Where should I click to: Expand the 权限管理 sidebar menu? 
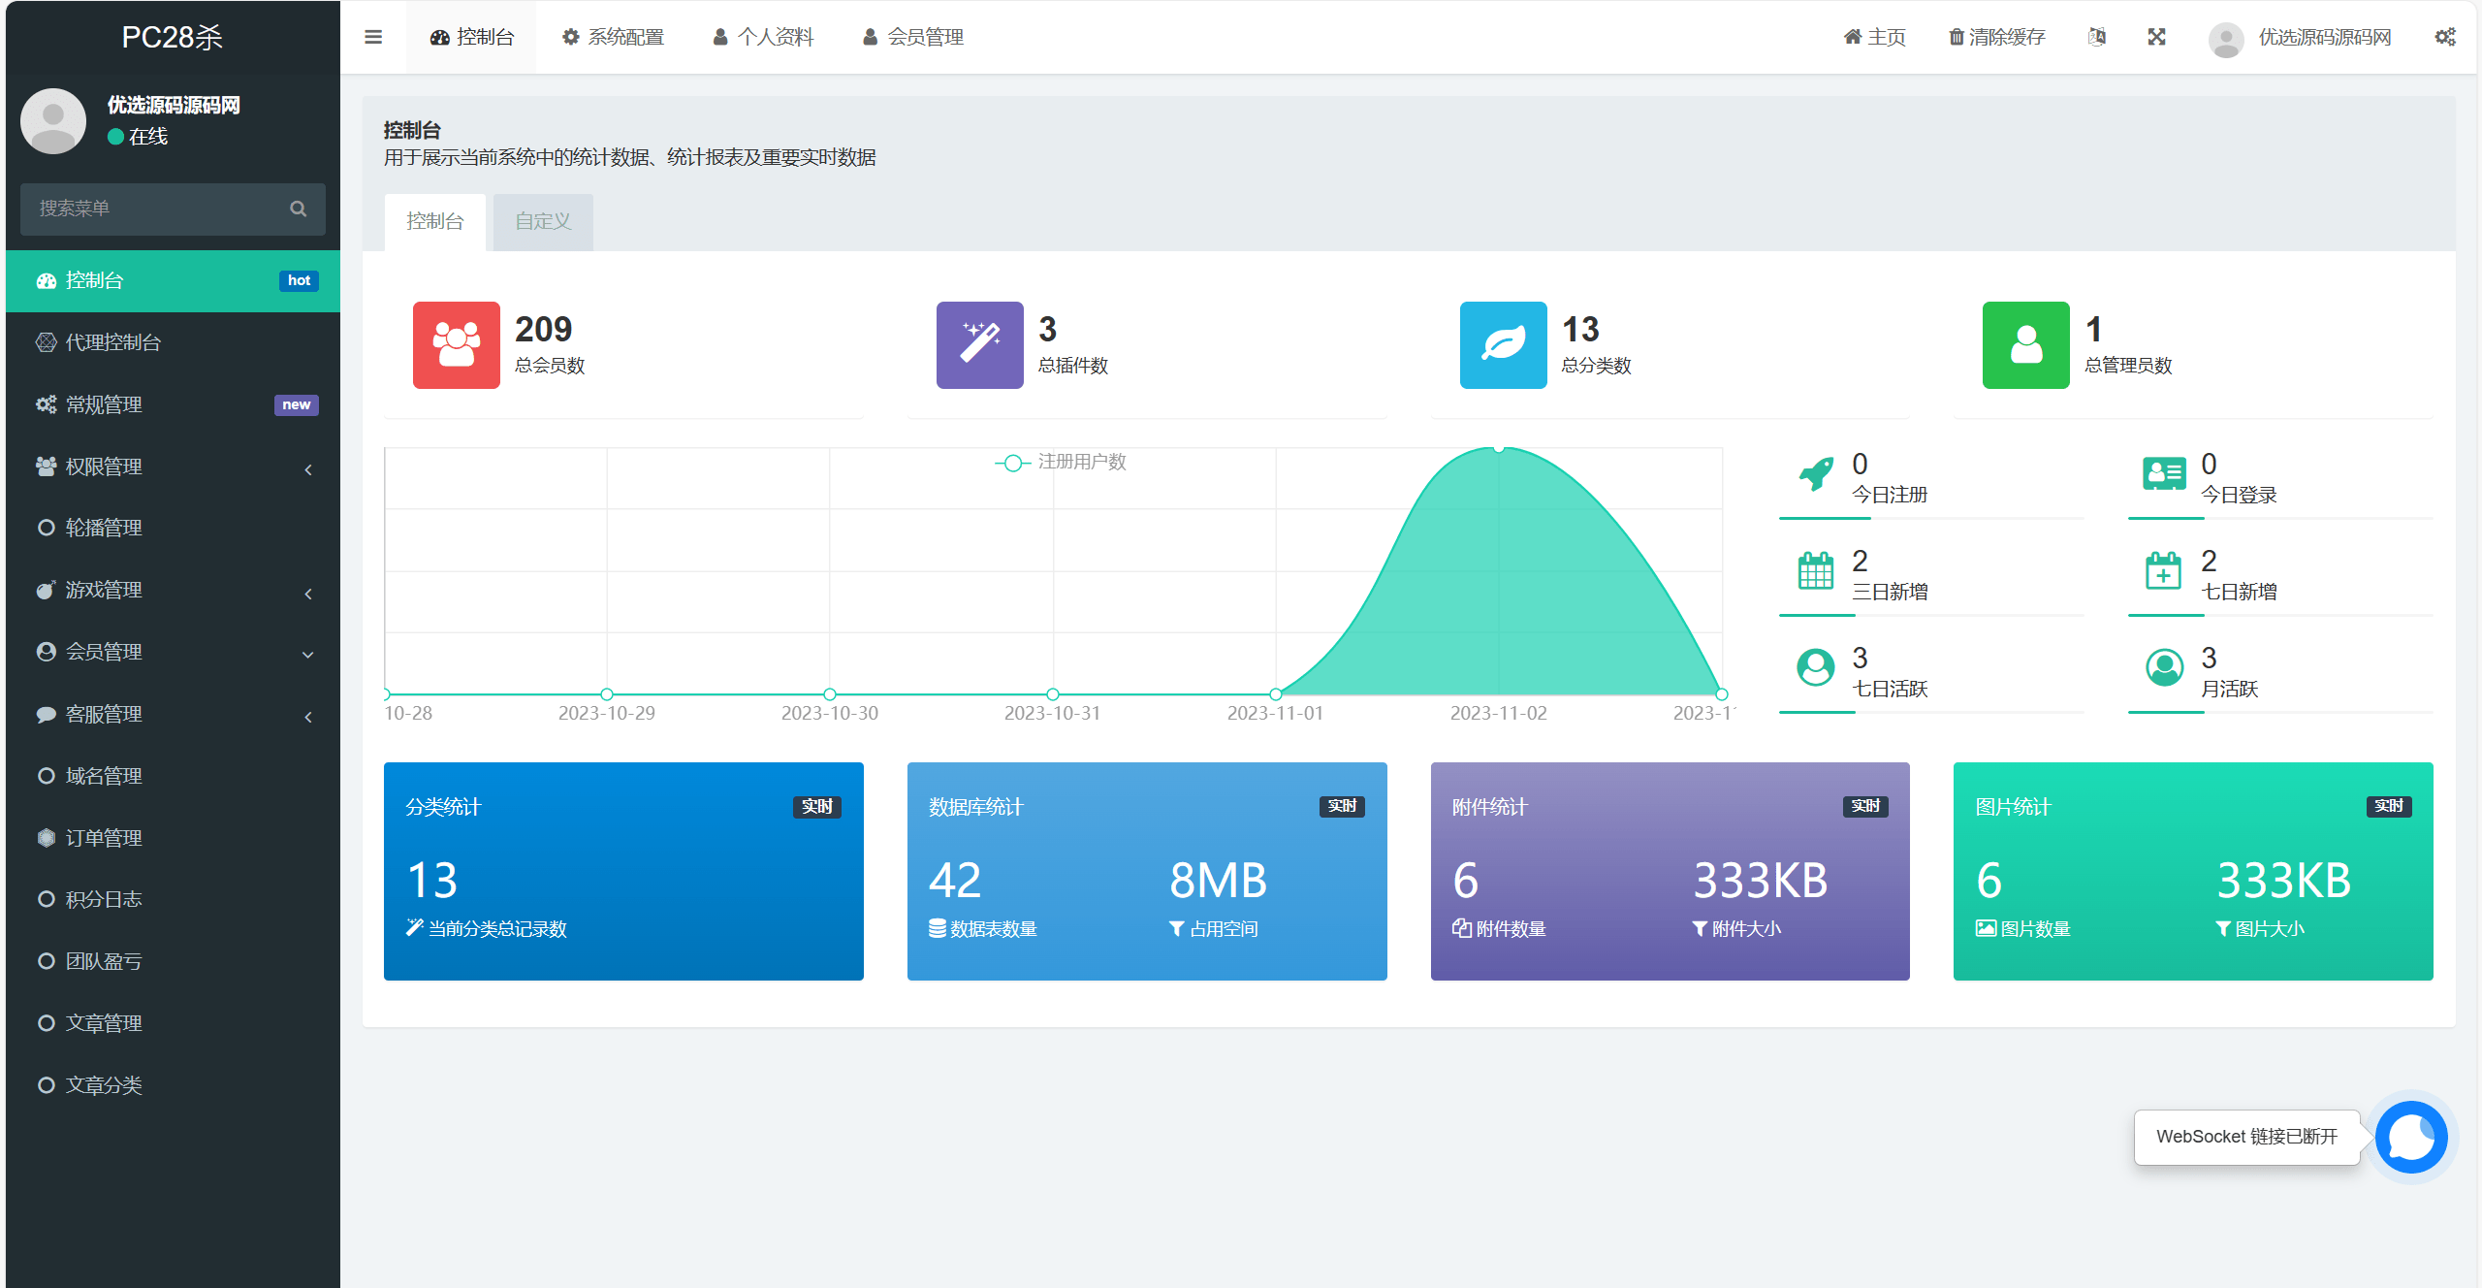[173, 467]
